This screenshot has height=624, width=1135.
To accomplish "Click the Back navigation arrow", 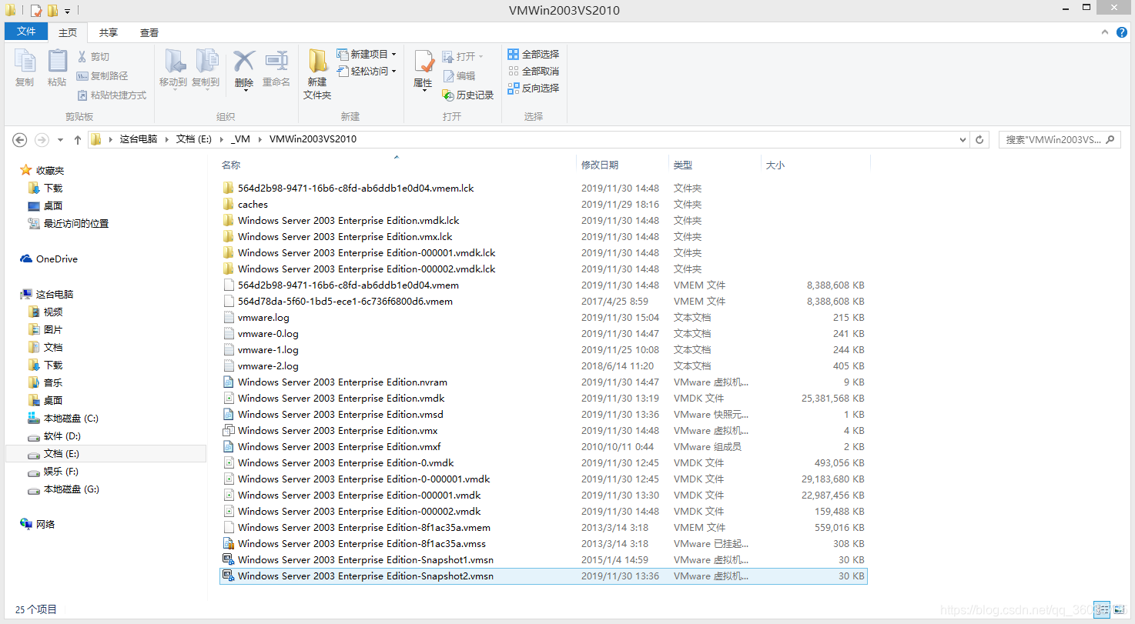I will pos(20,140).
